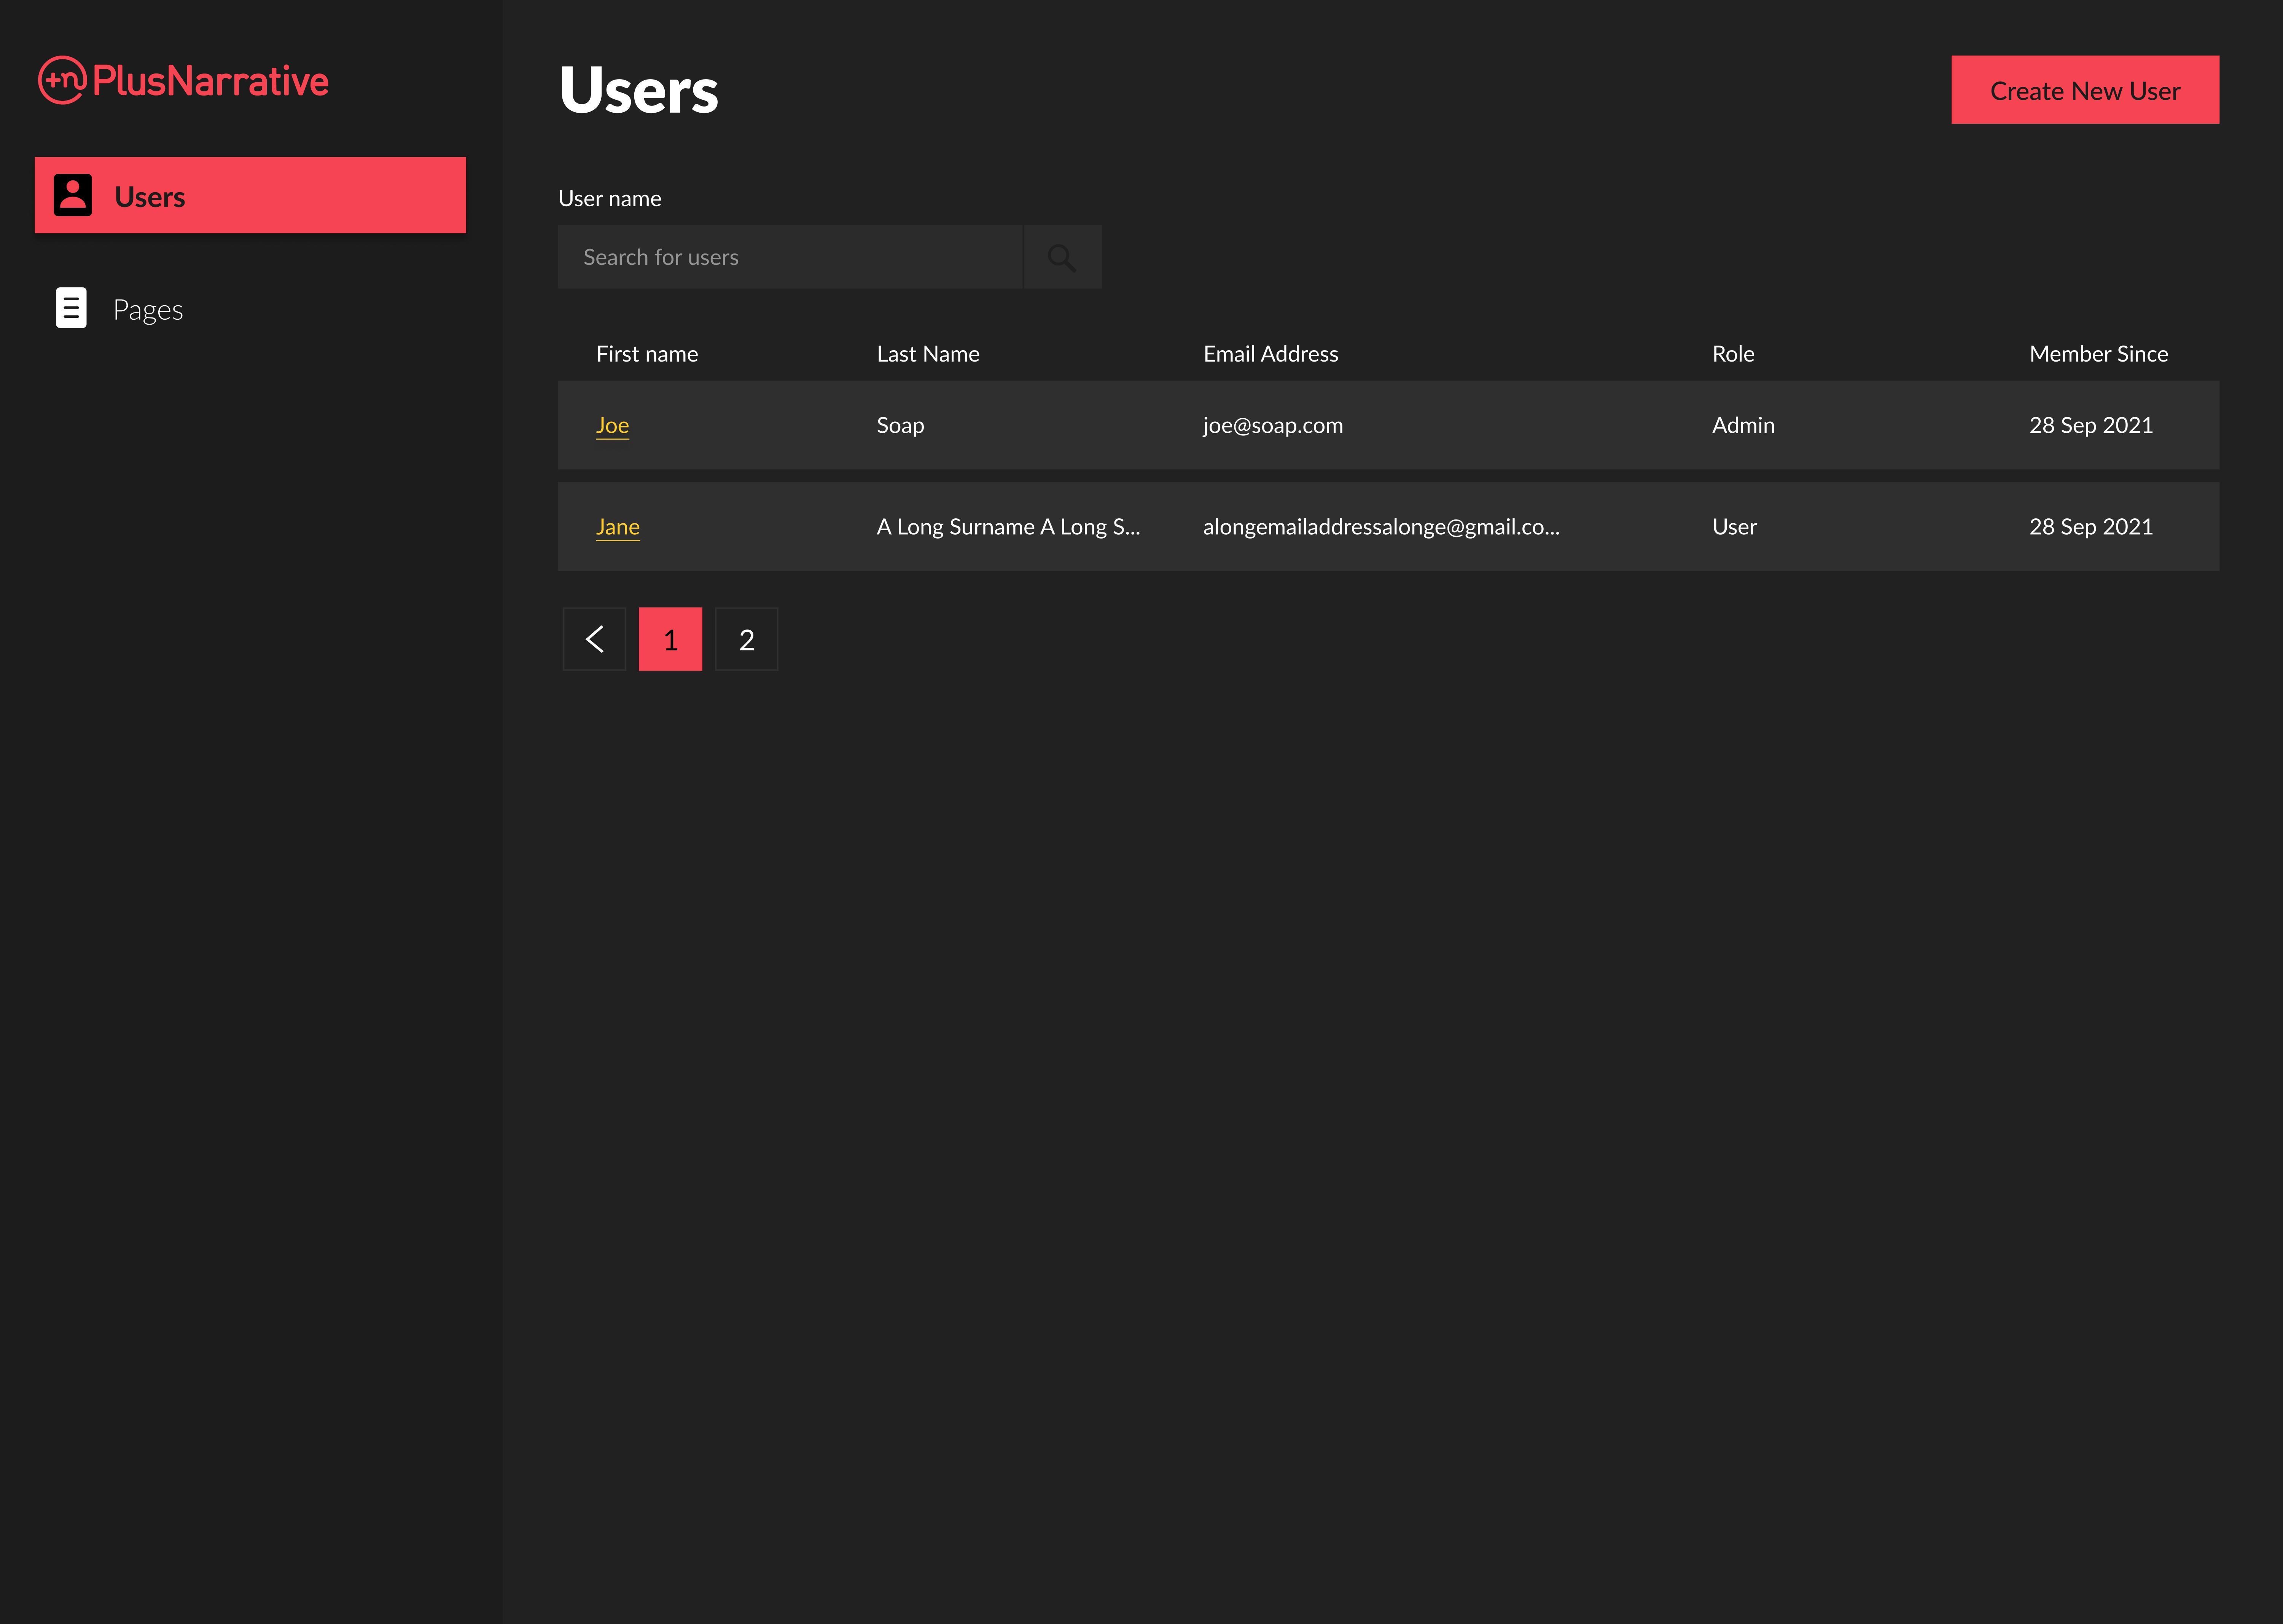Click the Member Since column header
Viewport: 2283px width, 1624px height.
2098,353
